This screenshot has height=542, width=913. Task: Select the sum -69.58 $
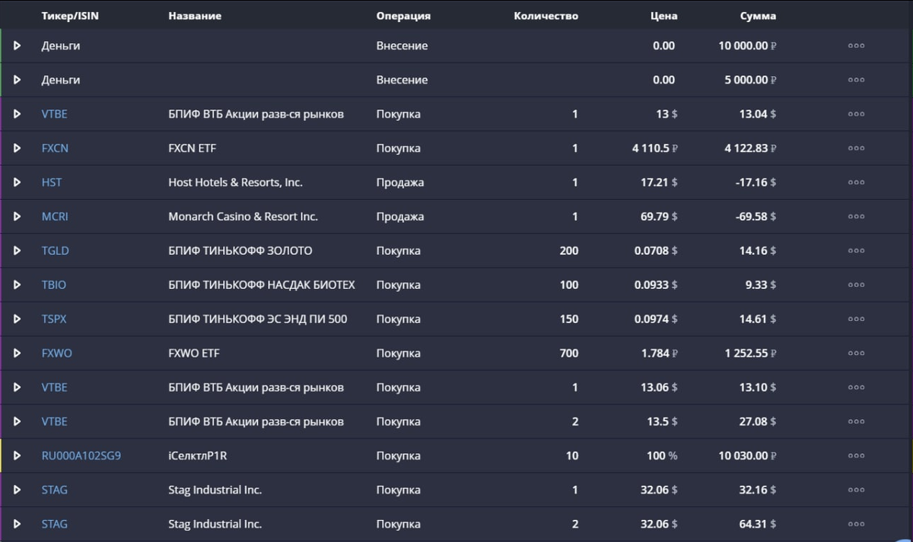coord(756,217)
